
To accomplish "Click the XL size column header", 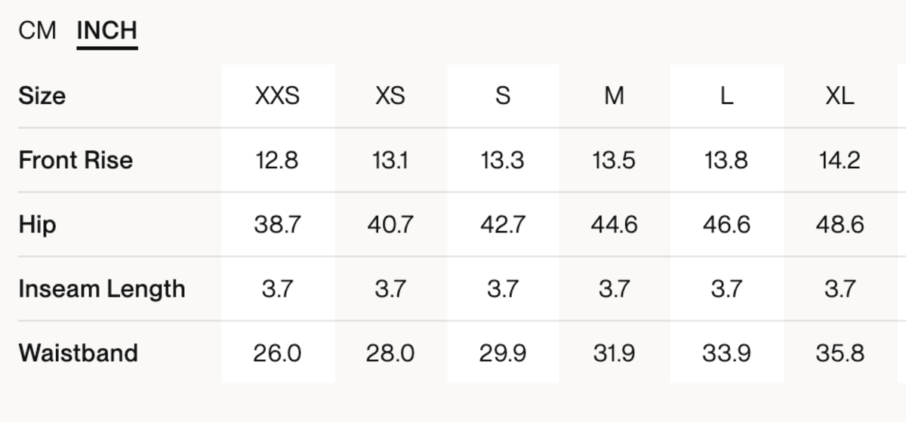I will 839,96.
